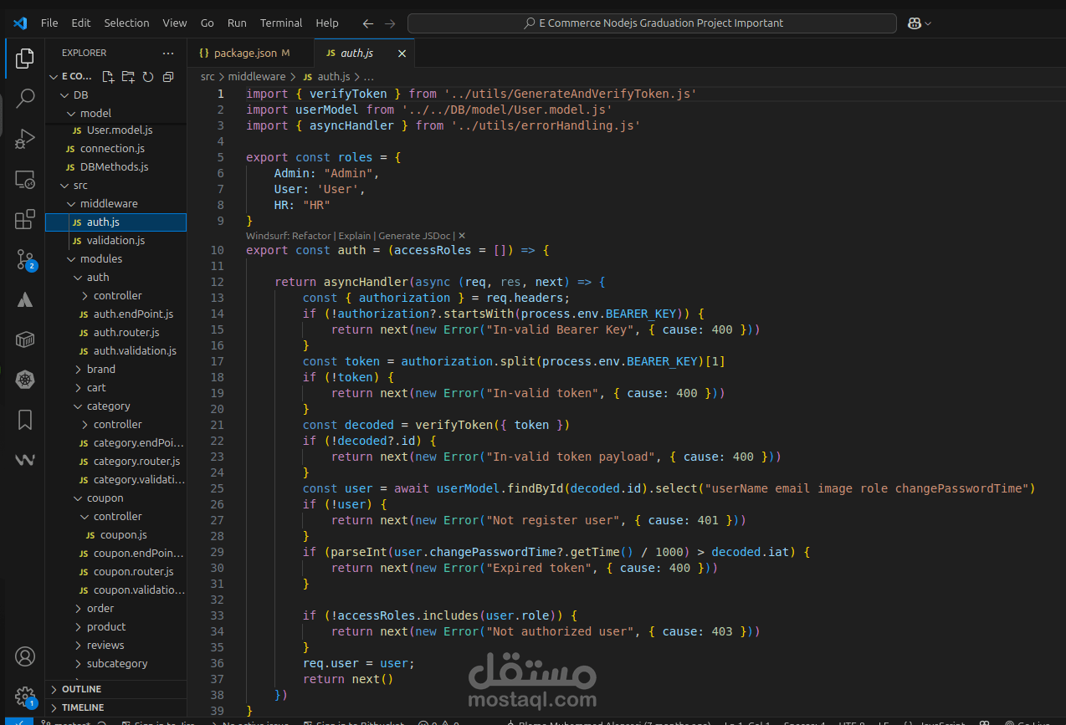Open the Edit menu
The width and height of the screenshot is (1066, 725).
(81, 23)
